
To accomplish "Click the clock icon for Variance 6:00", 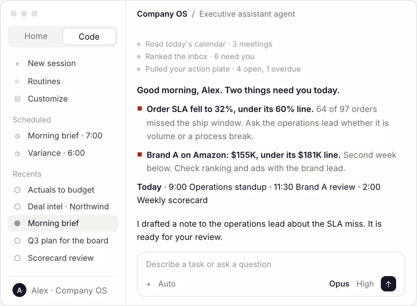I will click(x=17, y=153).
